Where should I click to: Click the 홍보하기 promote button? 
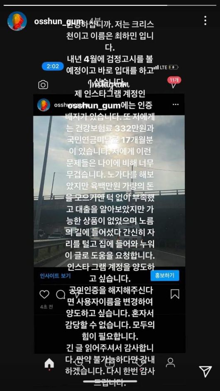pos(165,276)
